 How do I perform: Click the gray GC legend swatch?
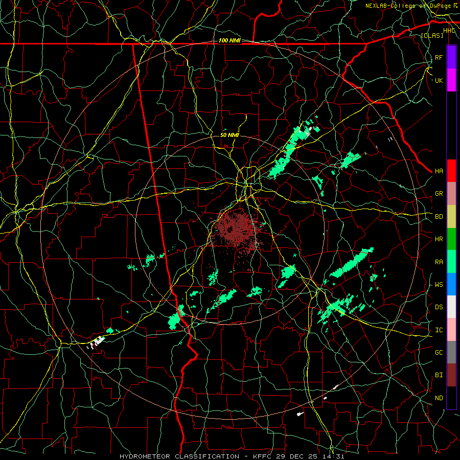[451, 352]
